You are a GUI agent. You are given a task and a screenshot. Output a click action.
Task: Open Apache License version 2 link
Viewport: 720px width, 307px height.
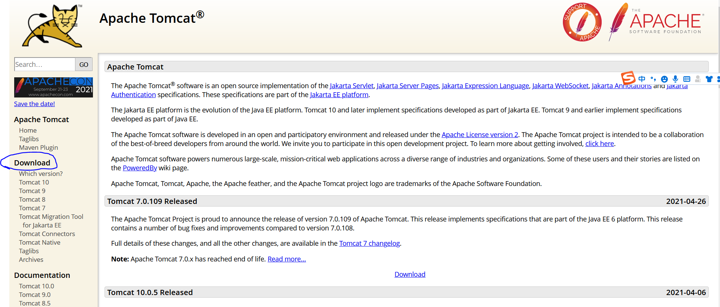pyautogui.click(x=480, y=135)
